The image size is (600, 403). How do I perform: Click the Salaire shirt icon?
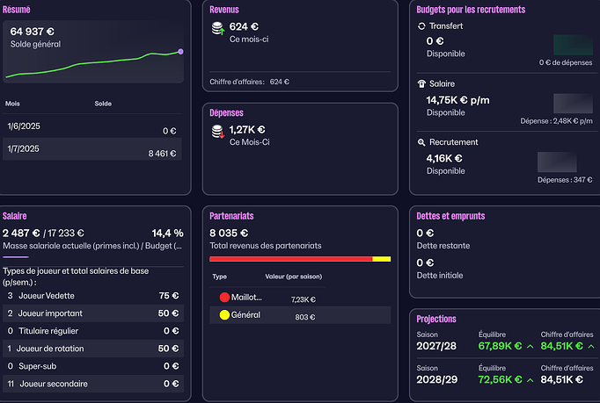(x=421, y=83)
